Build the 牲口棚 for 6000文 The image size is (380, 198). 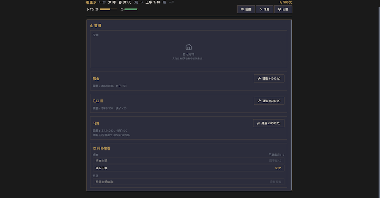click(269, 101)
